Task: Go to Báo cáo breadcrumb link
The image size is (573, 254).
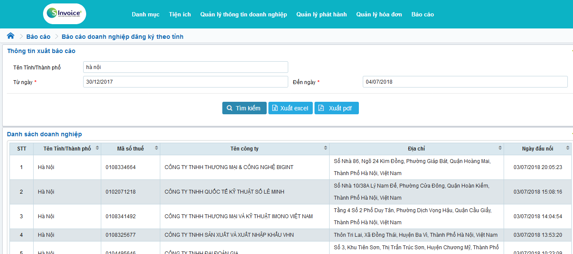Action: click(x=38, y=37)
